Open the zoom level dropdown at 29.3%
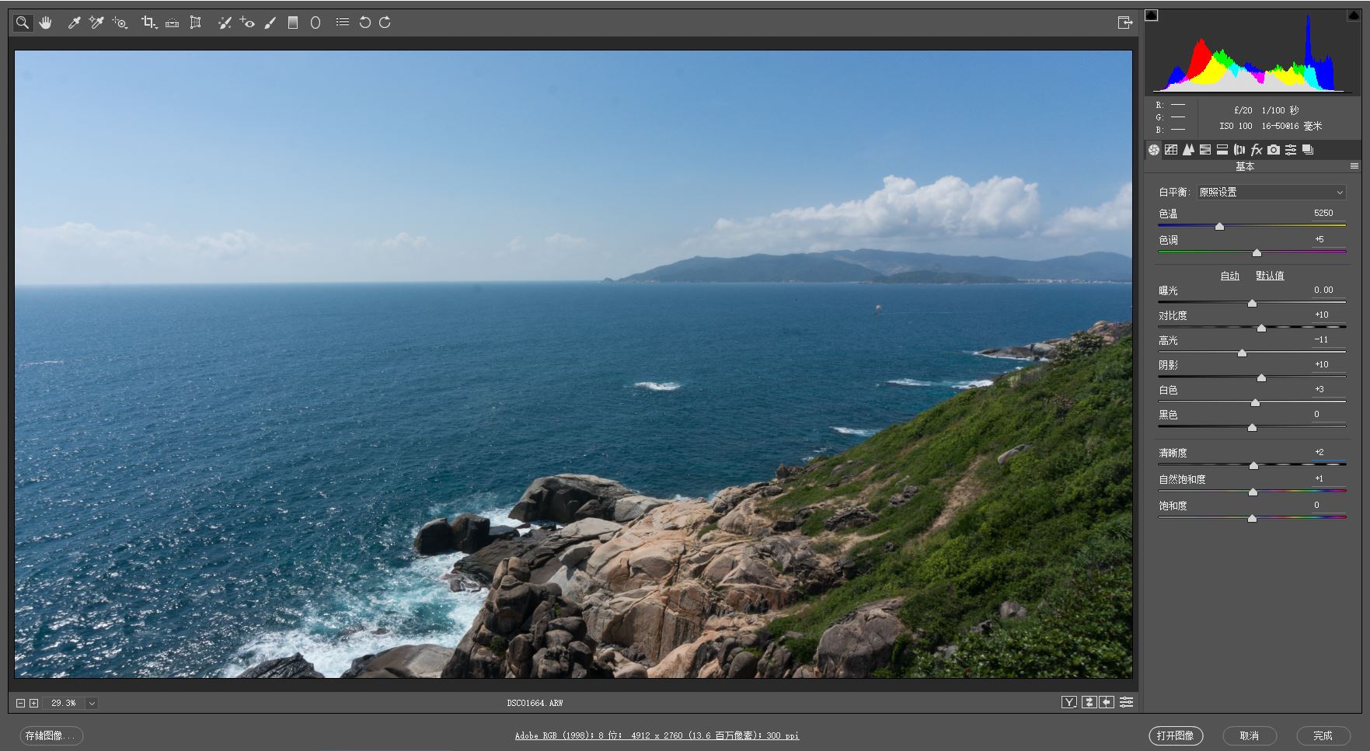 (x=92, y=703)
